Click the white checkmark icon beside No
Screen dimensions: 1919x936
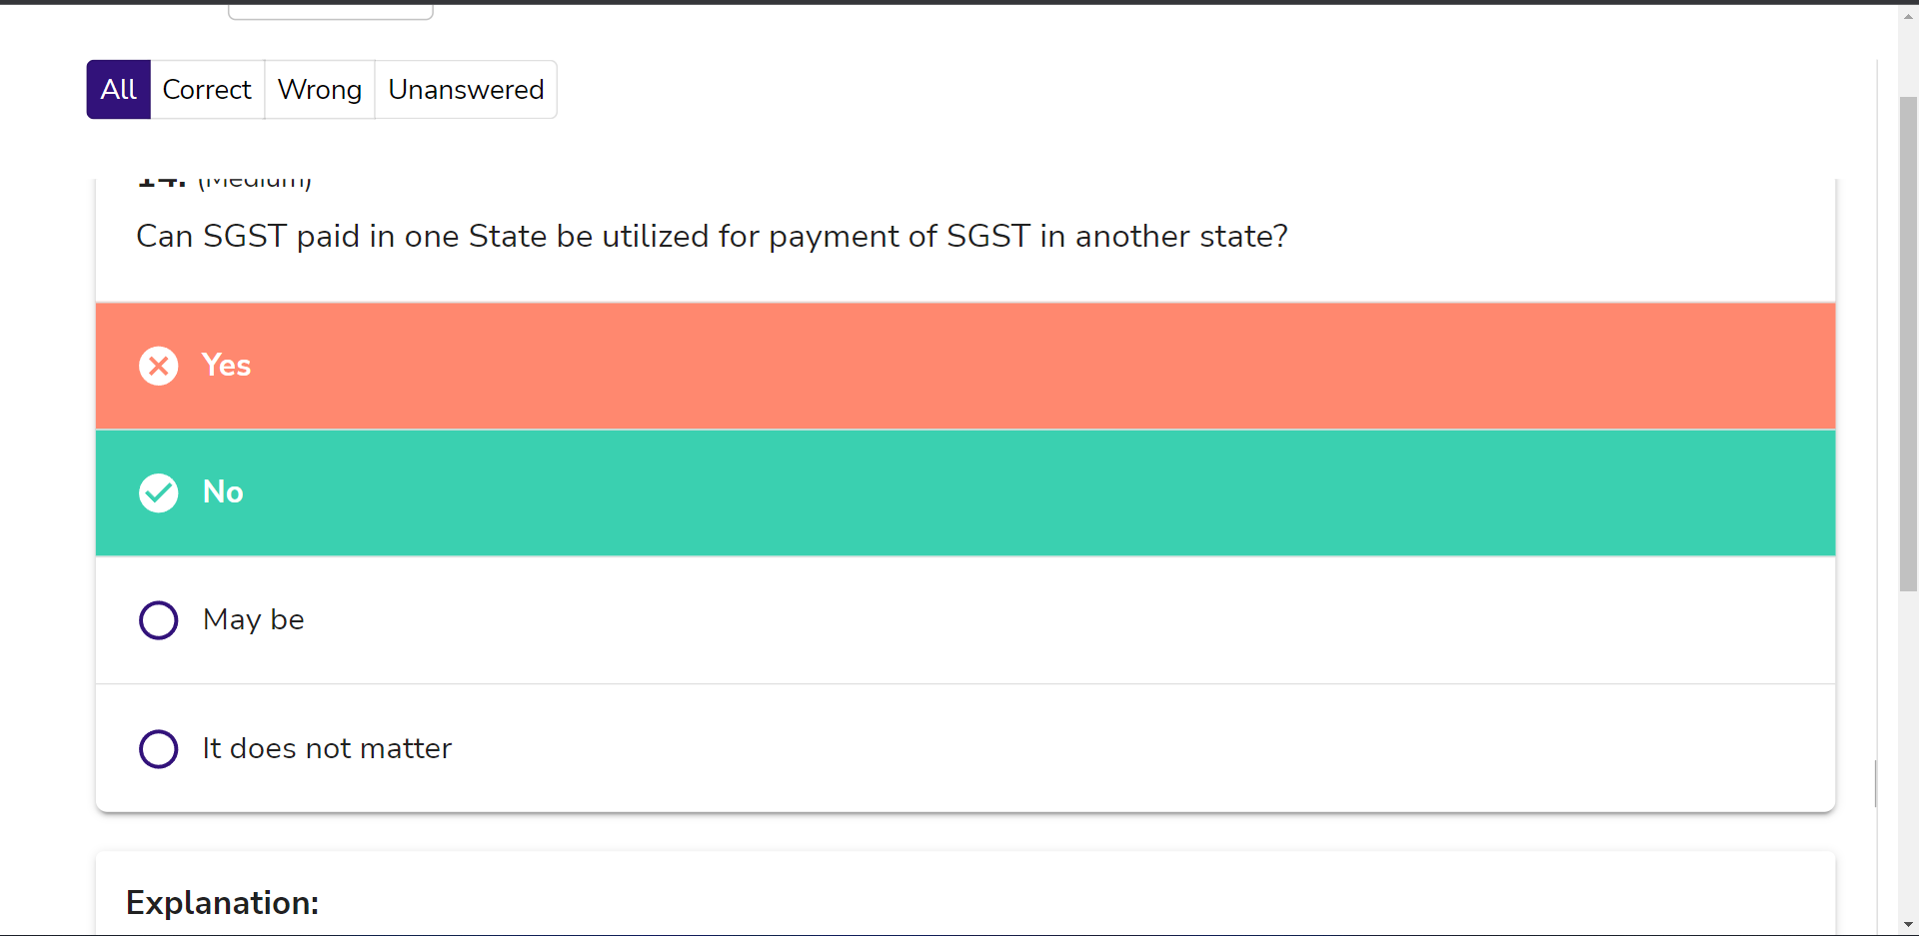point(158,492)
